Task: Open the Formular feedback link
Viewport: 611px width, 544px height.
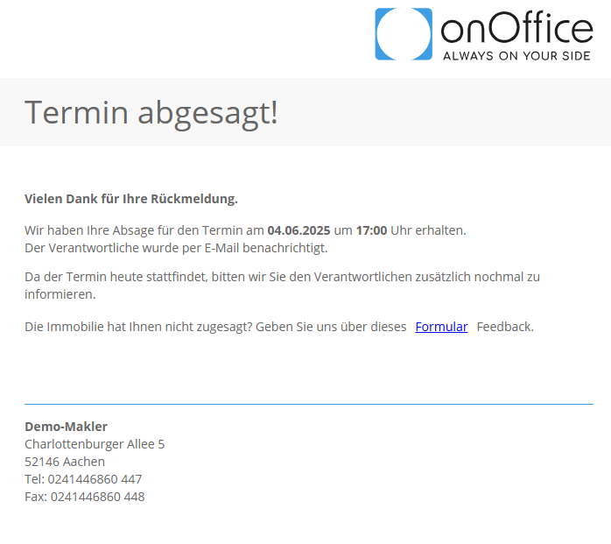Action: point(441,327)
